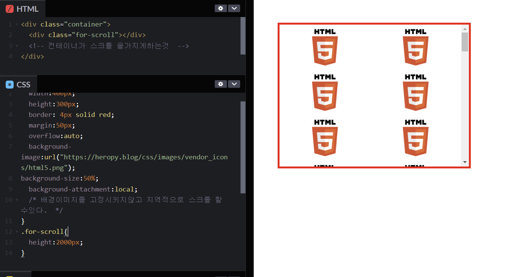Click the preview scrollbar up arrow
Screen dimensions: 528x277
point(465,28)
